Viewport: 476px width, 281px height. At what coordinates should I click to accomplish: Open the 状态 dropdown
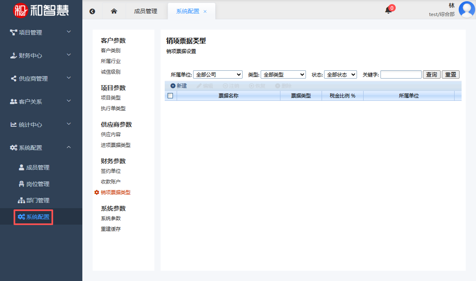coord(340,74)
